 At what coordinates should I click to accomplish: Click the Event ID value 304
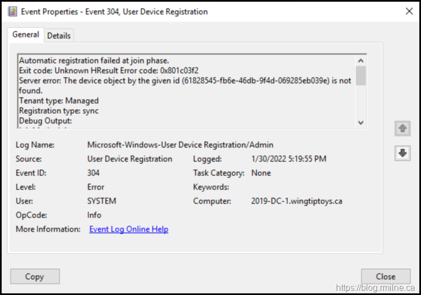coord(93,173)
